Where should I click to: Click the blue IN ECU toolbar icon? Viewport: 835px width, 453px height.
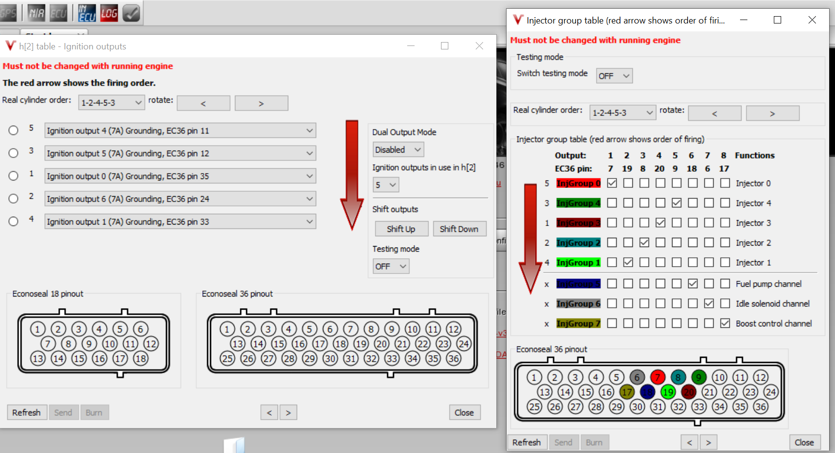point(87,13)
